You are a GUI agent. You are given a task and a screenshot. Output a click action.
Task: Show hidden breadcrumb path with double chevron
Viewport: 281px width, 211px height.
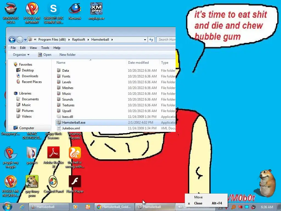point(35,40)
